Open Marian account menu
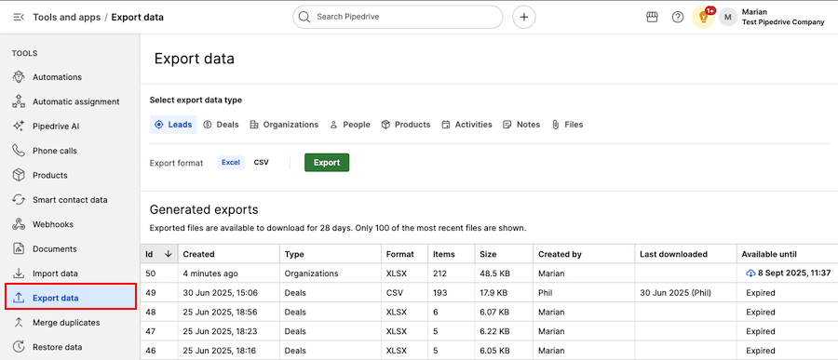The width and height of the screenshot is (838, 360). tap(772, 17)
